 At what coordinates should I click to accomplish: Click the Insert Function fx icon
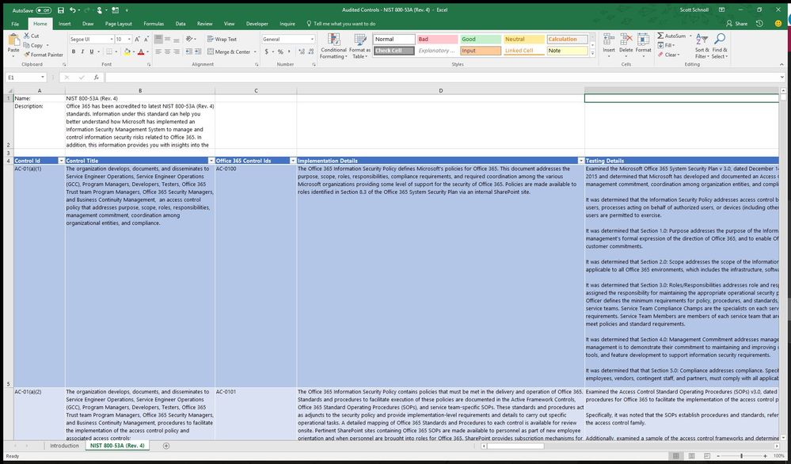[97, 78]
